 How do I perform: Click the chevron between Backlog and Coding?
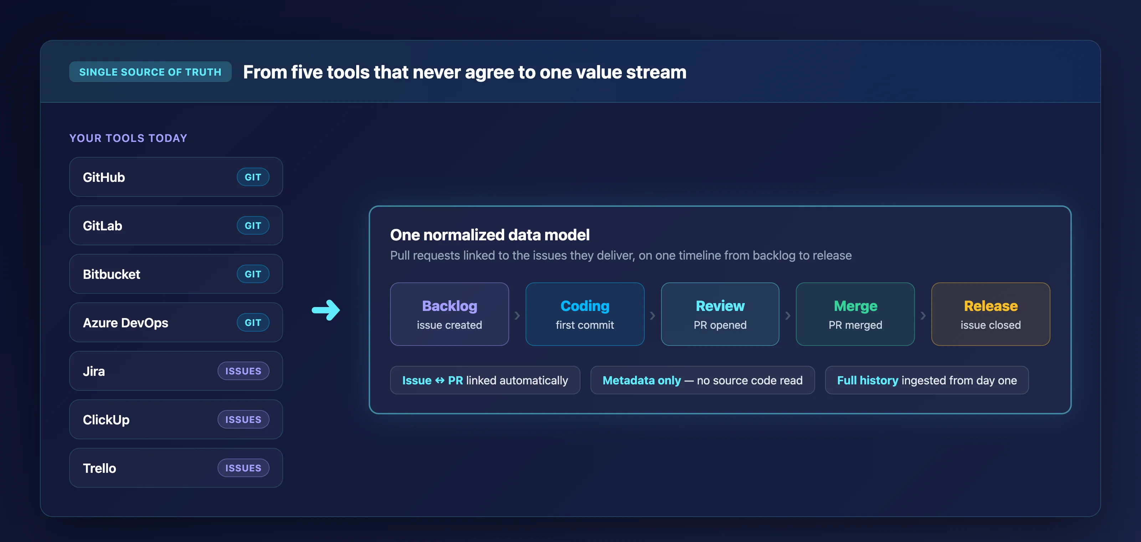click(517, 316)
